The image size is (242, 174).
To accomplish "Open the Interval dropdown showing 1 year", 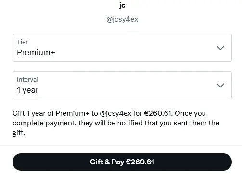I will click(122, 85).
